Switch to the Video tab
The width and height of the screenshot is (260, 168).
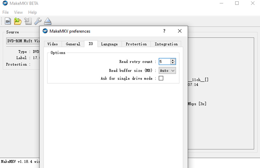click(x=53, y=44)
